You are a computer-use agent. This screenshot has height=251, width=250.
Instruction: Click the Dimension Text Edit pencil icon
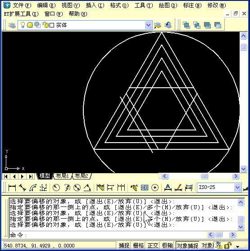[178, 188]
